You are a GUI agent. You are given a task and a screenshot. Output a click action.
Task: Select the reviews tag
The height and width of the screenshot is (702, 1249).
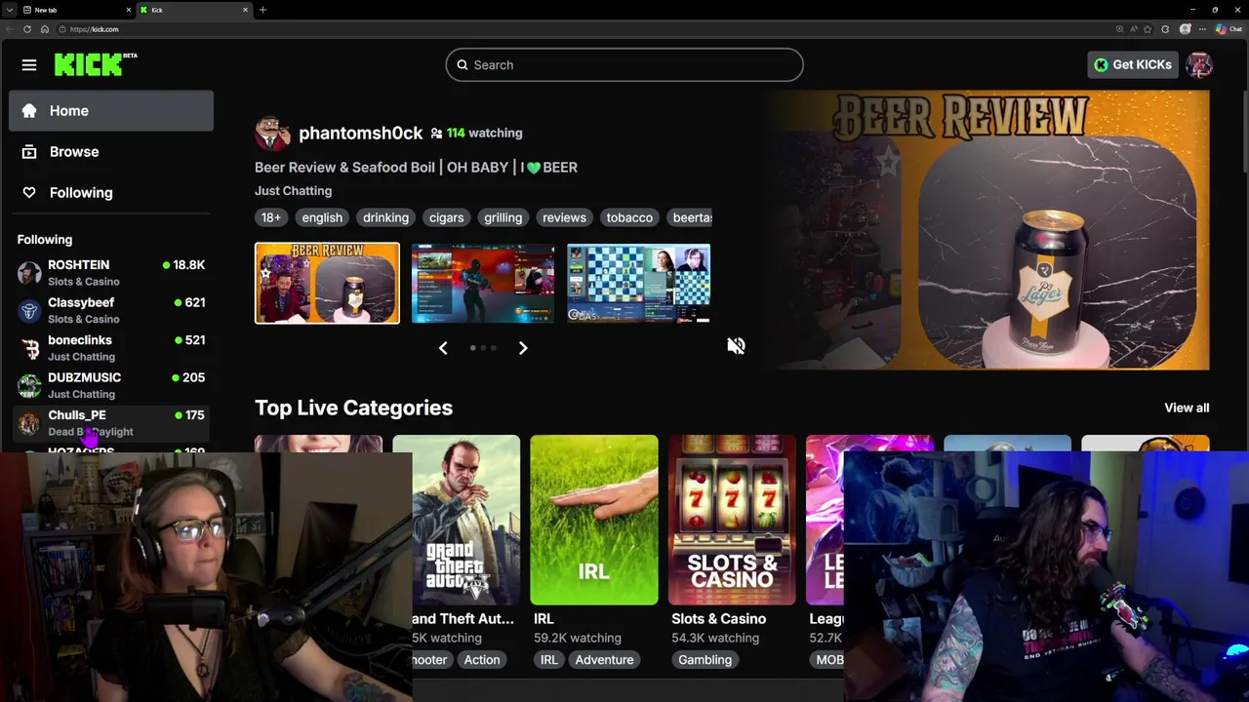click(564, 217)
